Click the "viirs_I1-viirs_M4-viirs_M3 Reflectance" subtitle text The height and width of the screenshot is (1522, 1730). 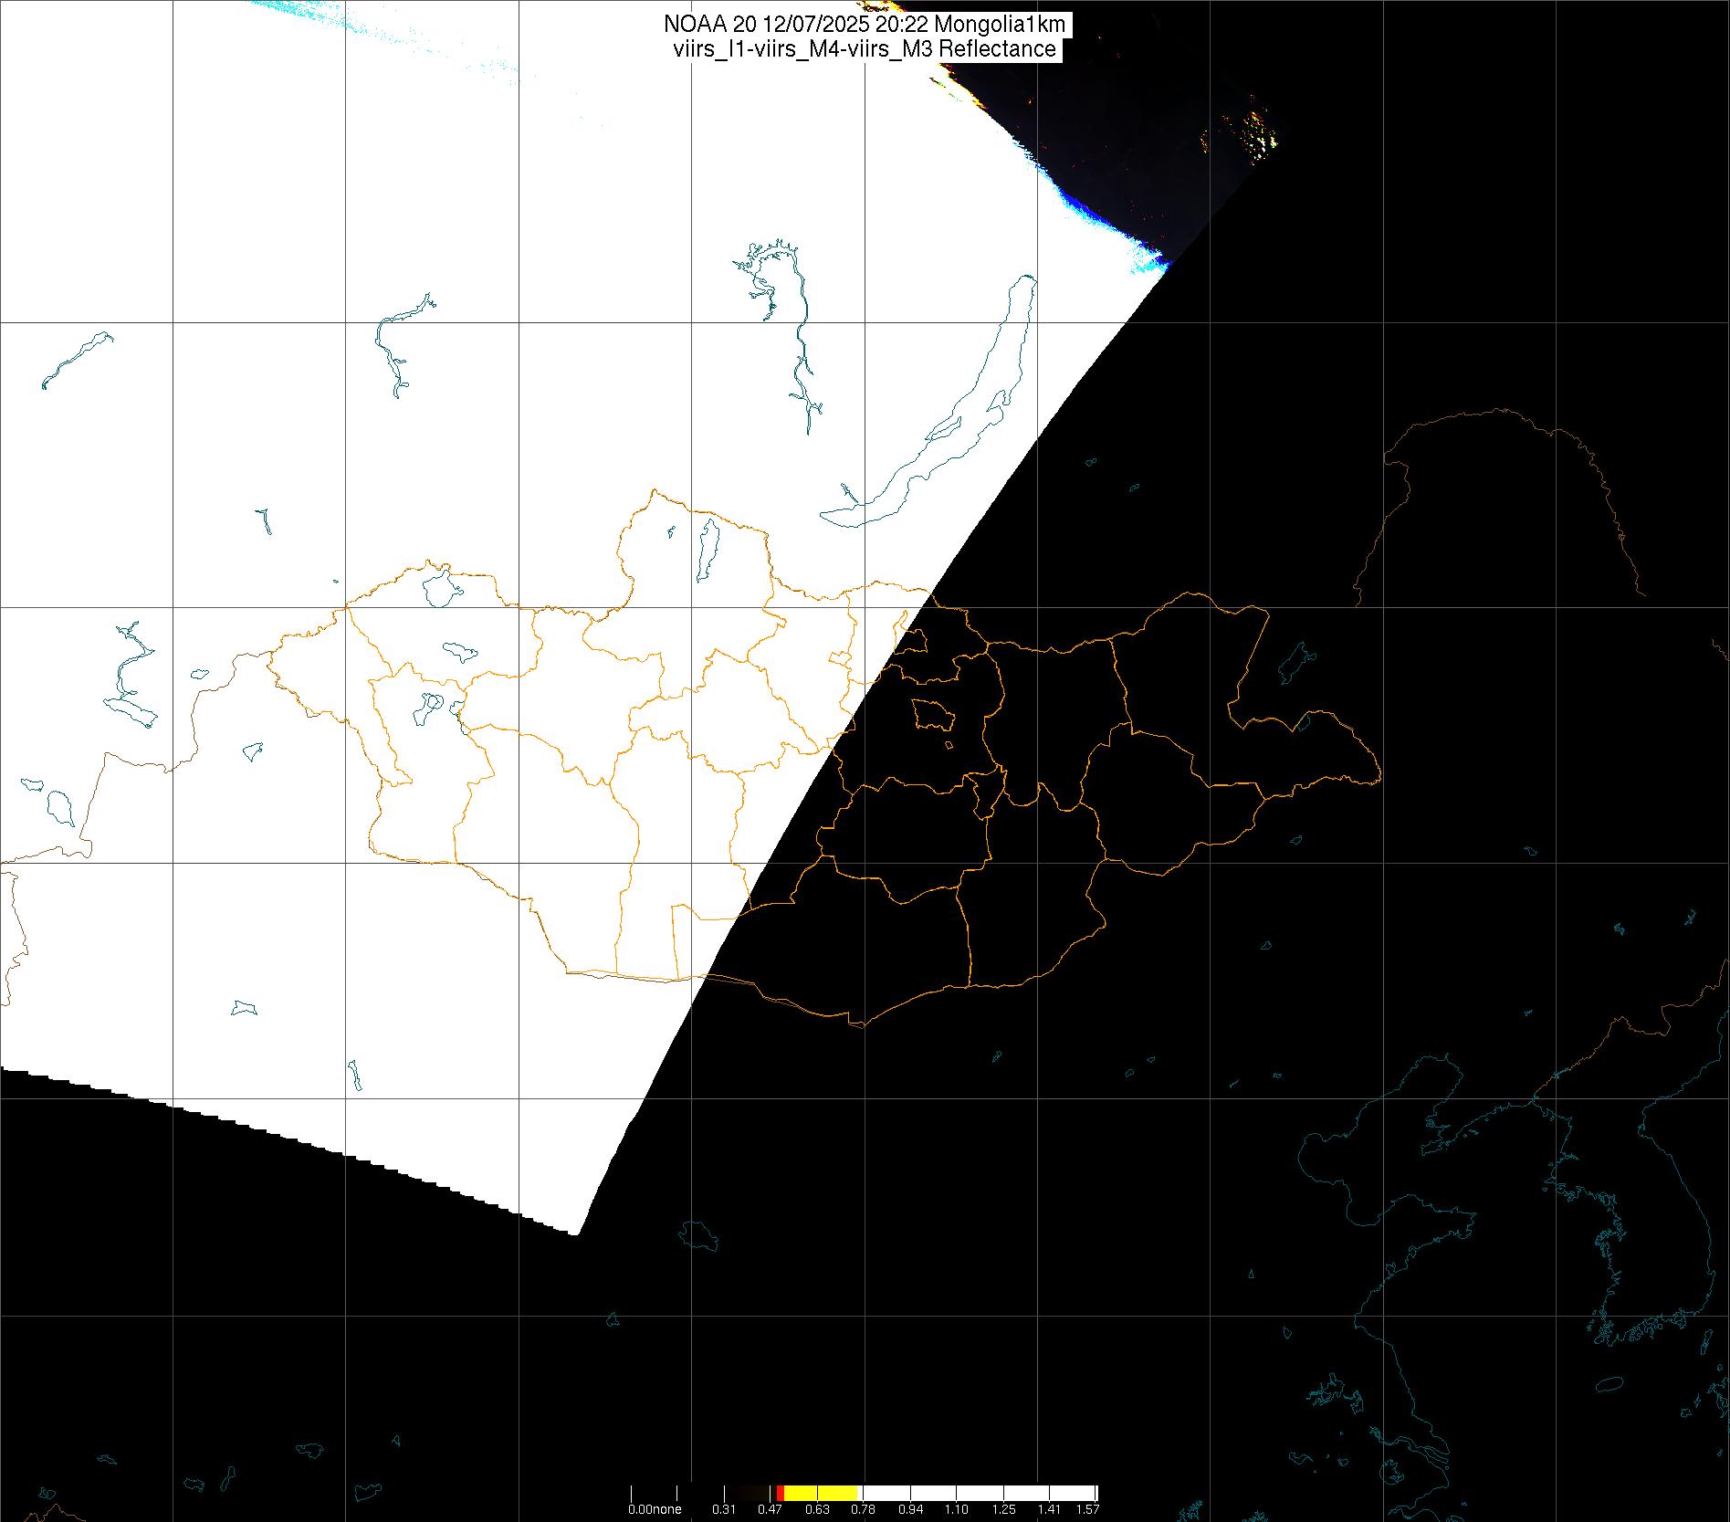[865, 49]
